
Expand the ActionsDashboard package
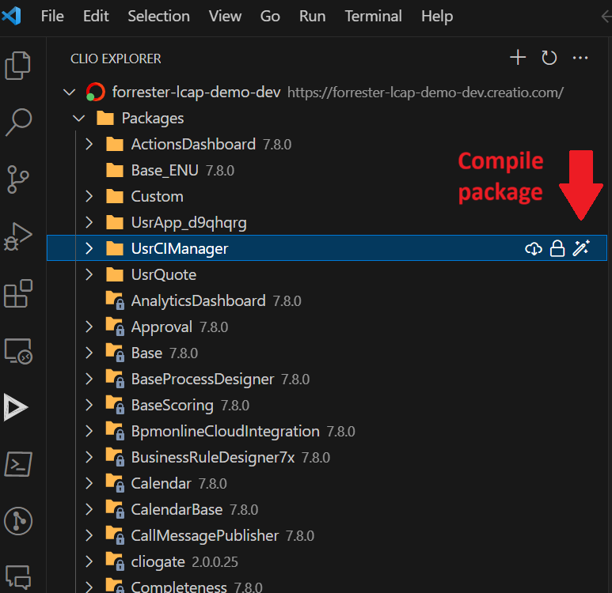click(x=89, y=144)
